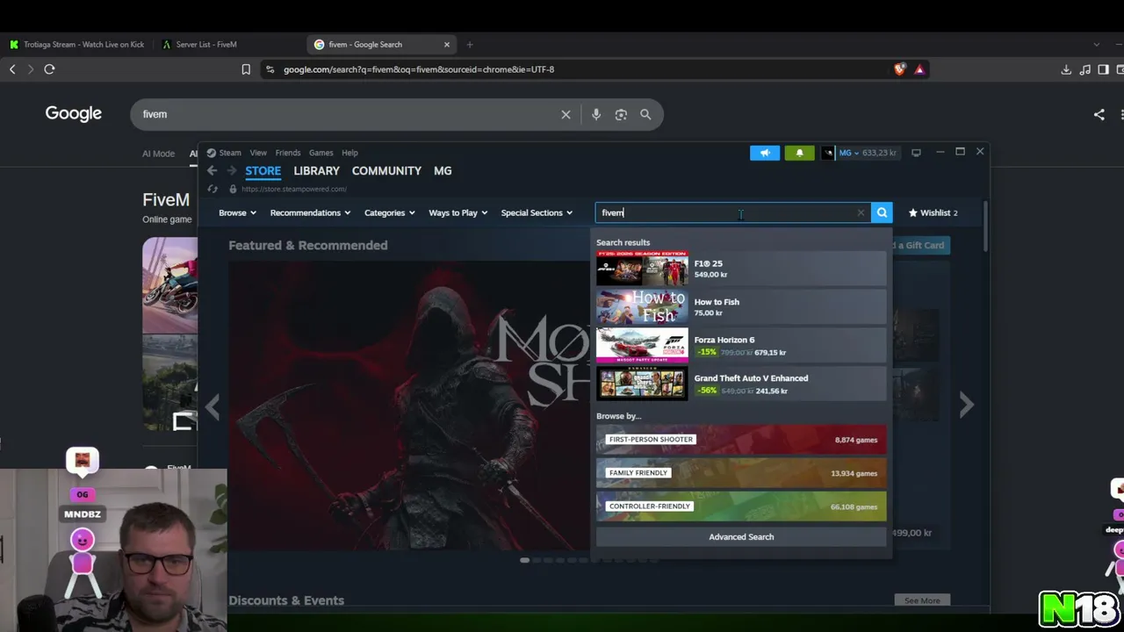Clear the Google search box
The width and height of the screenshot is (1124, 632).
(x=566, y=114)
